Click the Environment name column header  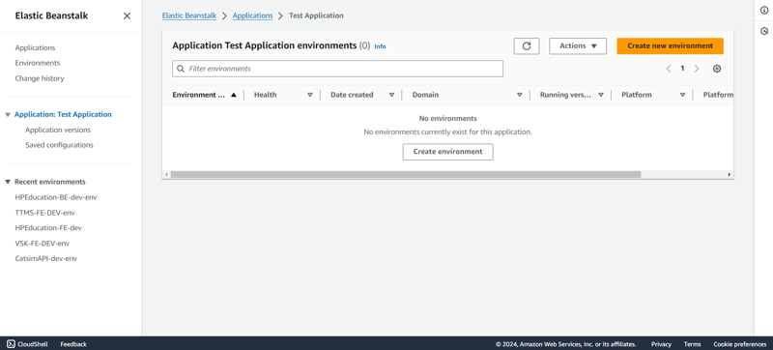click(x=199, y=95)
